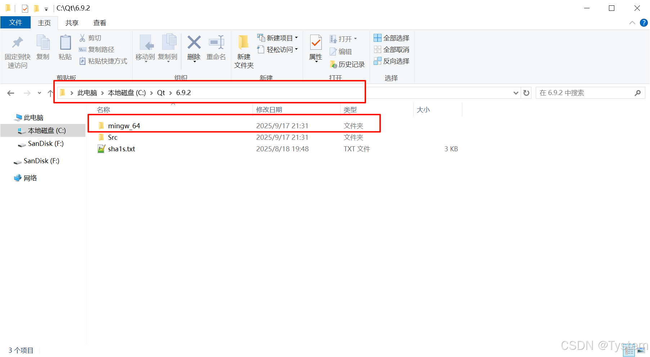Select indented SanDisk (F:) under 此电脑
Image resolution: width=650 pixels, height=357 pixels.
point(41,143)
